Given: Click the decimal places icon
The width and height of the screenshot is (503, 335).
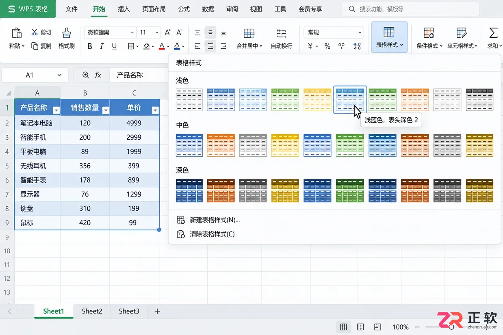Looking at the screenshot, I should point(357,46).
